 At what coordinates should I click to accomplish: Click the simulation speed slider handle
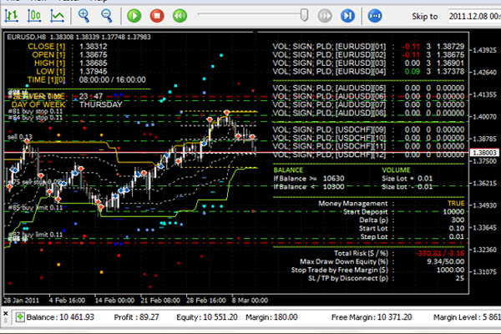pyautogui.click(x=306, y=14)
